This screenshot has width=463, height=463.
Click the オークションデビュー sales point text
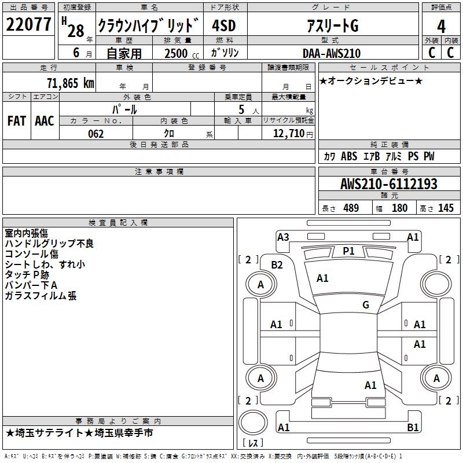[371, 80]
